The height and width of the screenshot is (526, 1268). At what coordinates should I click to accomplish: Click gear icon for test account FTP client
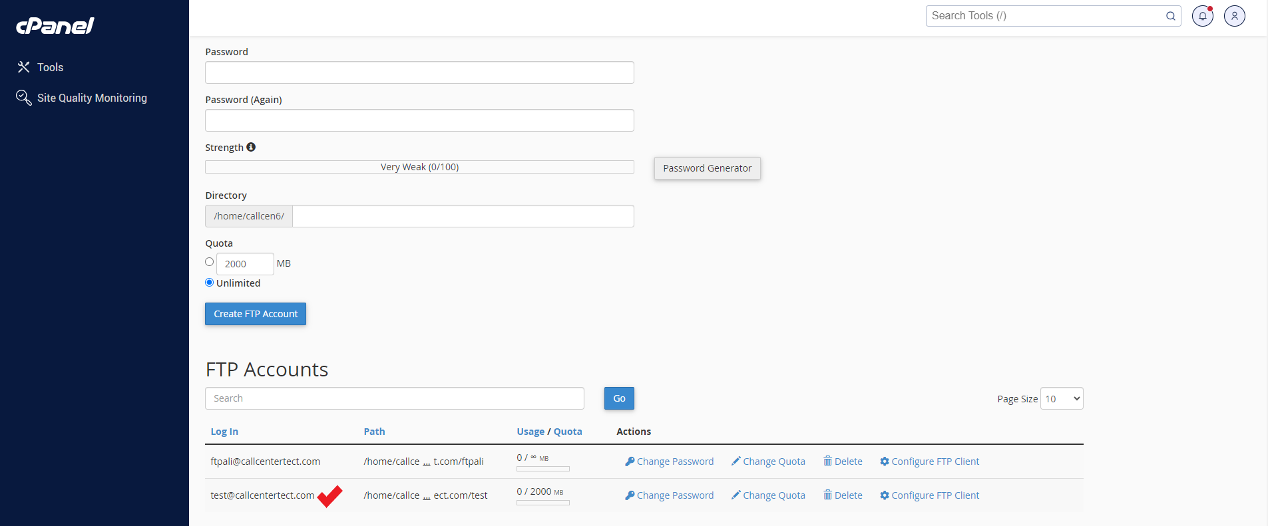click(884, 495)
